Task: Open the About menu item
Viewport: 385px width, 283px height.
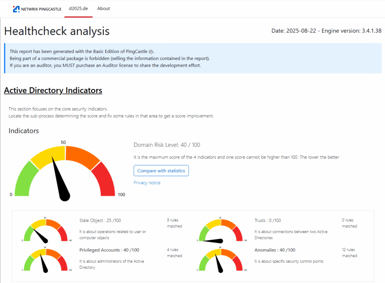Action: tap(103, 9)
